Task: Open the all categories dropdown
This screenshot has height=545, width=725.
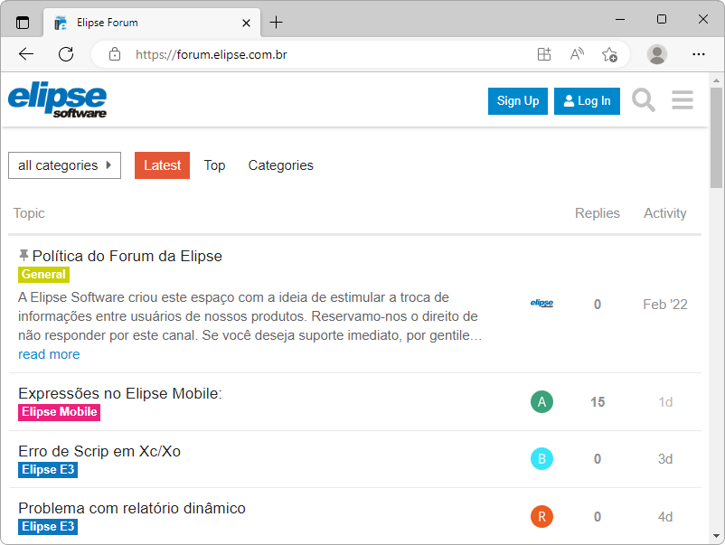Action: coord(64,165)
